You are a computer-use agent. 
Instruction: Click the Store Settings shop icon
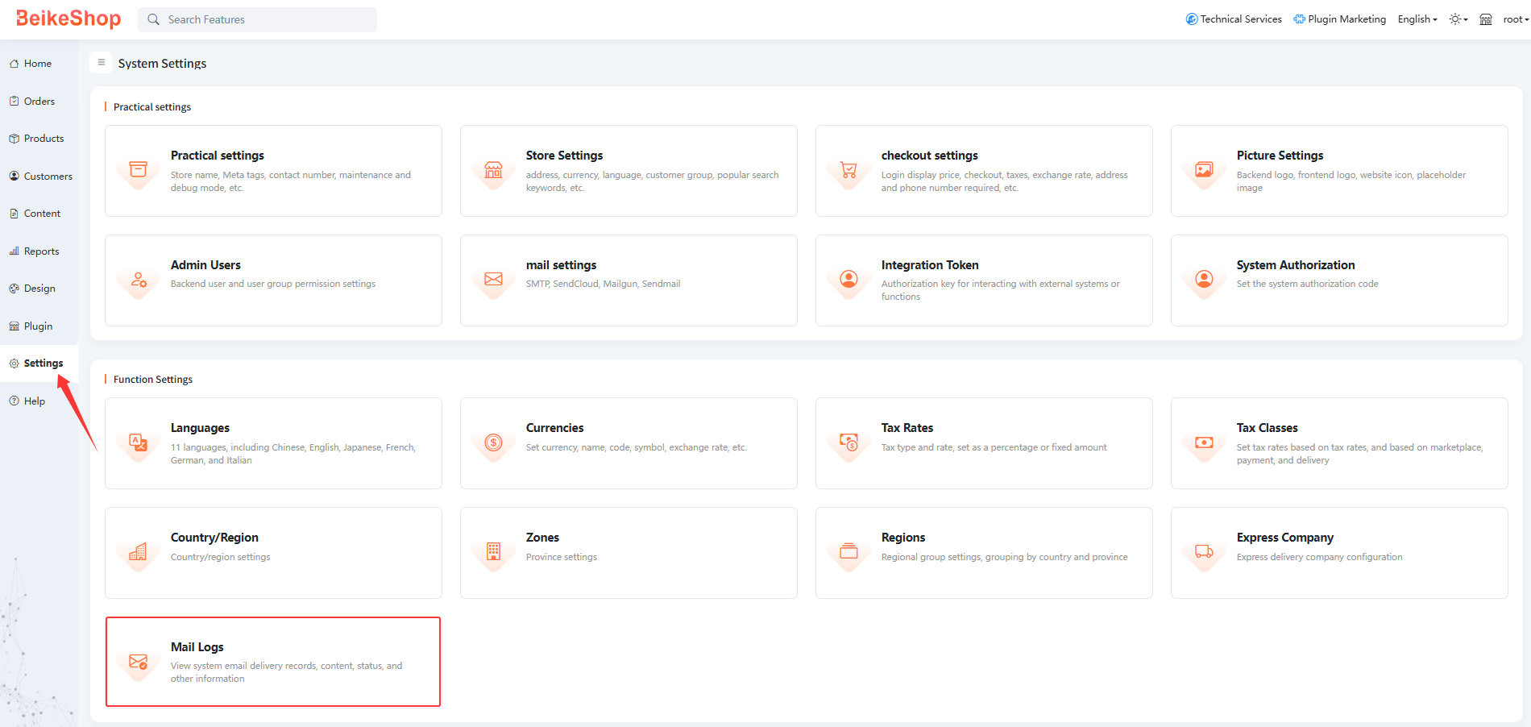pos(493,170)
